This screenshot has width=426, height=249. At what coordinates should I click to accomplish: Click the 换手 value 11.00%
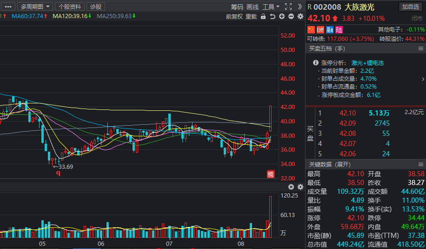[413, 200]
